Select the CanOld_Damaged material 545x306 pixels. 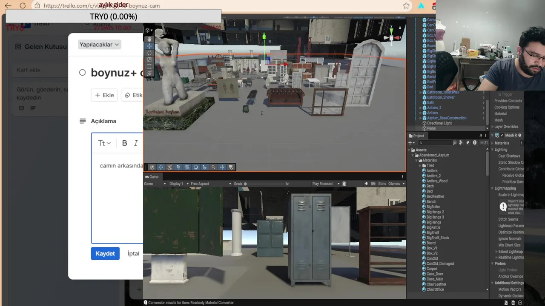pyautogui.click(x=440, y=263)
